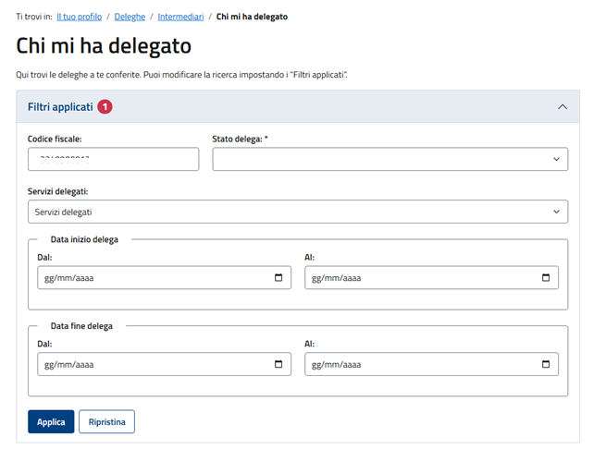Collapse the Filtri applicati panel chevron

pos(562,107)
